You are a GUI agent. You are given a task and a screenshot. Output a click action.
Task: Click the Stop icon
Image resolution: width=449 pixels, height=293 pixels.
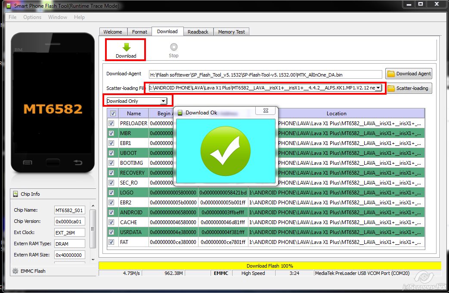[173, 46]
